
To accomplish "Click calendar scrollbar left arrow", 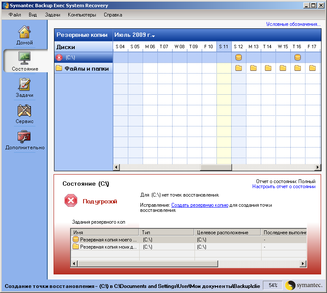I will (x=116, y=167).
